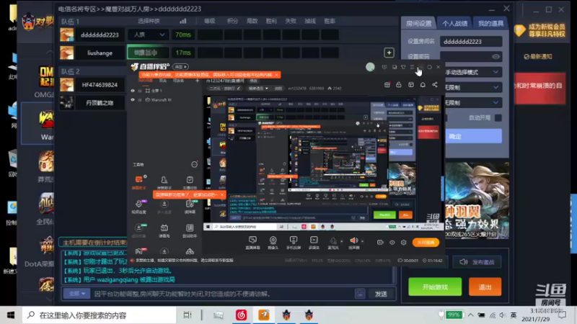Viewport: 577px width, 324px height.
Task: Open notifications bell in live companion
Action: 423,85
